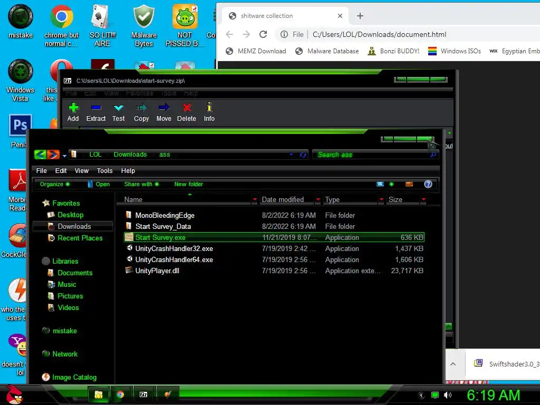Open the Windows ISOs bookmark
The image size is (540, 405).
click(x=455, y=51)
